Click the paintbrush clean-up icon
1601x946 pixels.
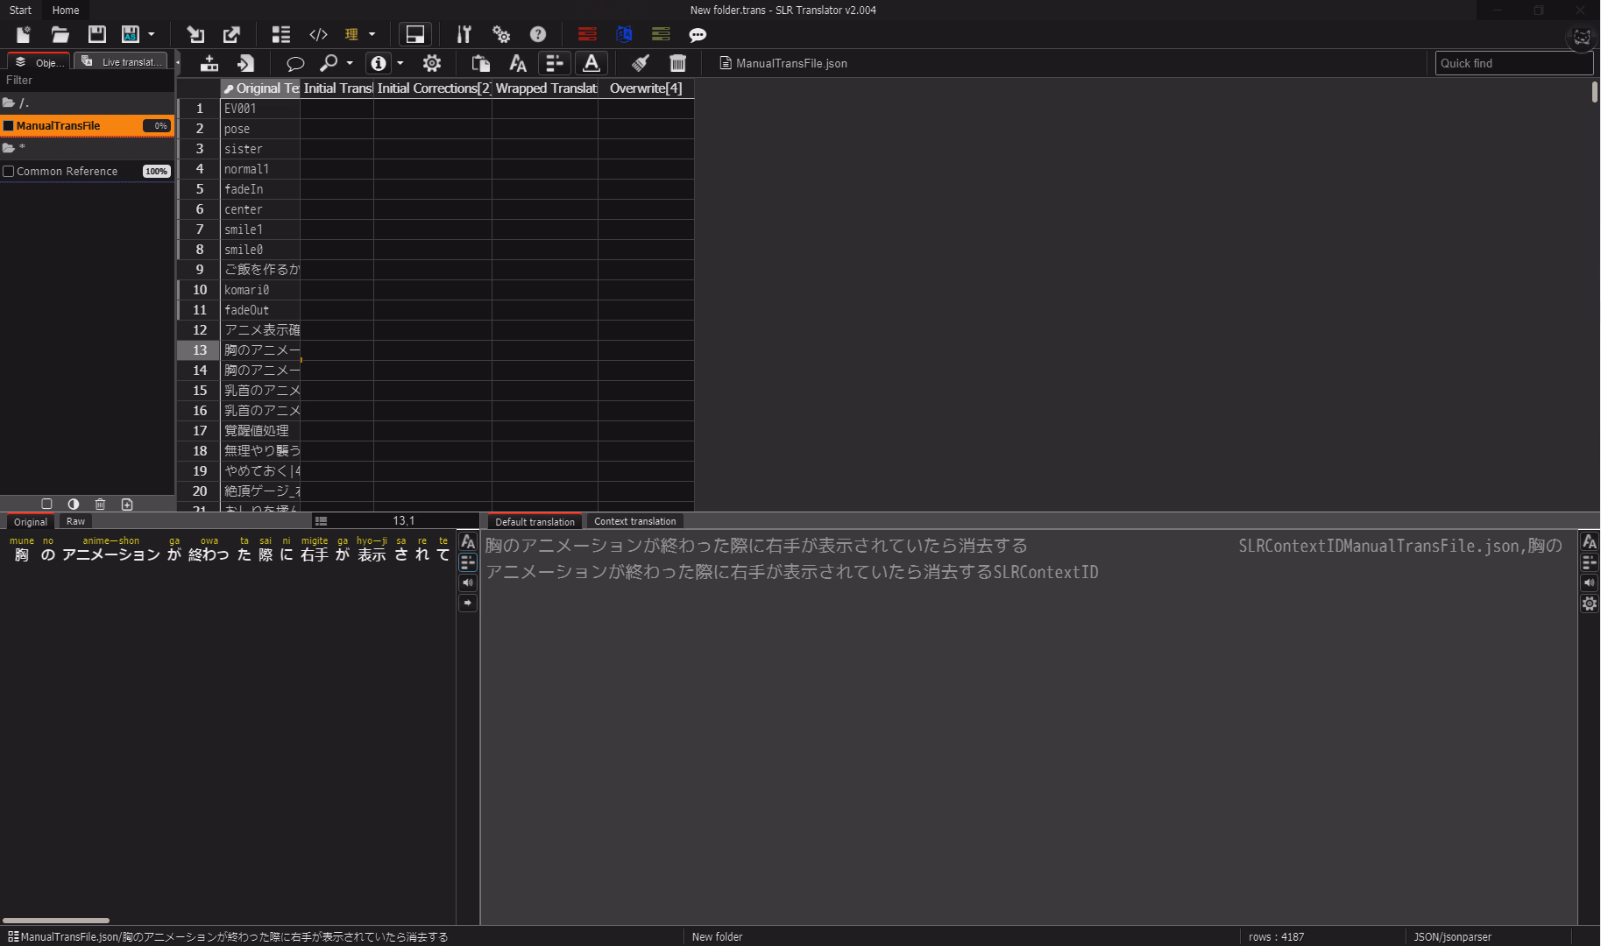tap(641, 63)
